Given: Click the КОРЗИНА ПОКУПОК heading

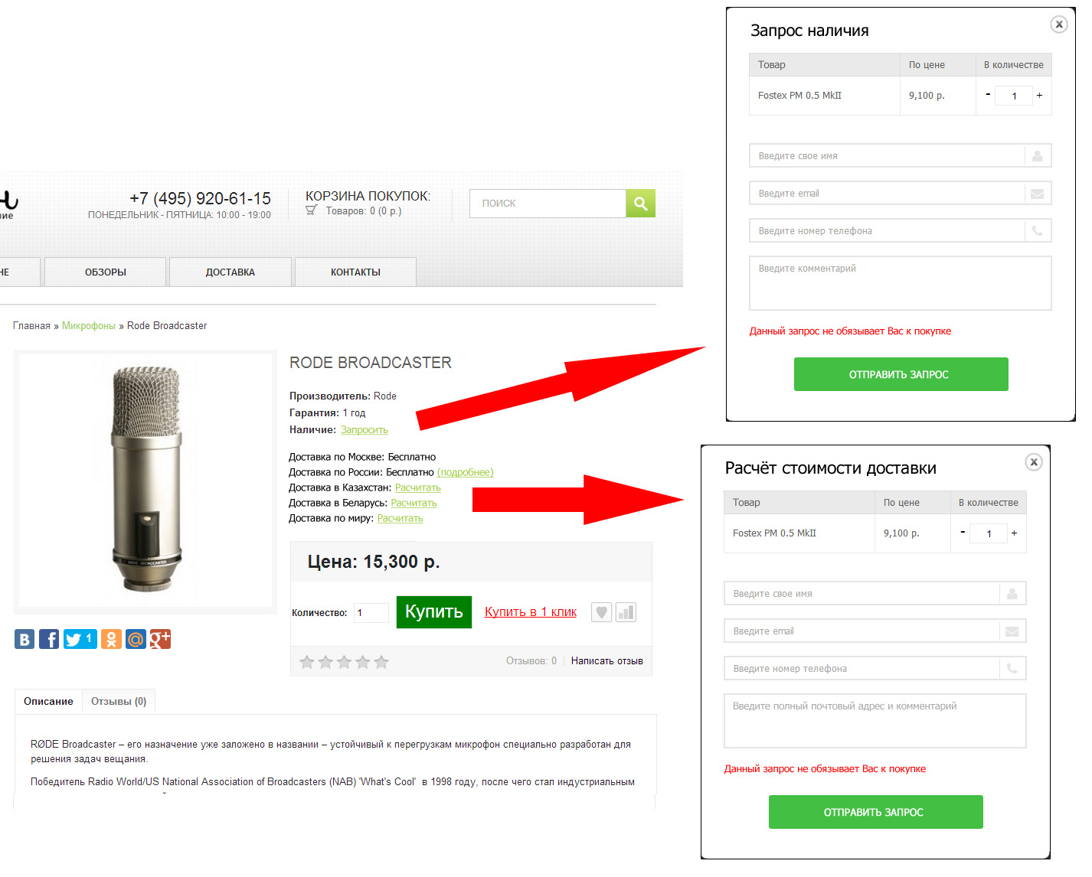Looking at the screenshot, I should 368,197.
